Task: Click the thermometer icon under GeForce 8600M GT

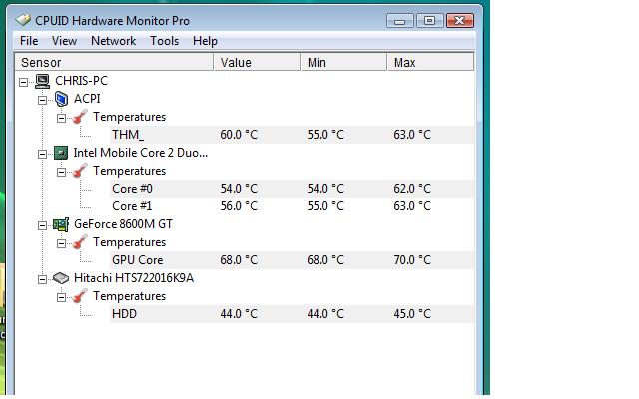Action: pos(80,242)
